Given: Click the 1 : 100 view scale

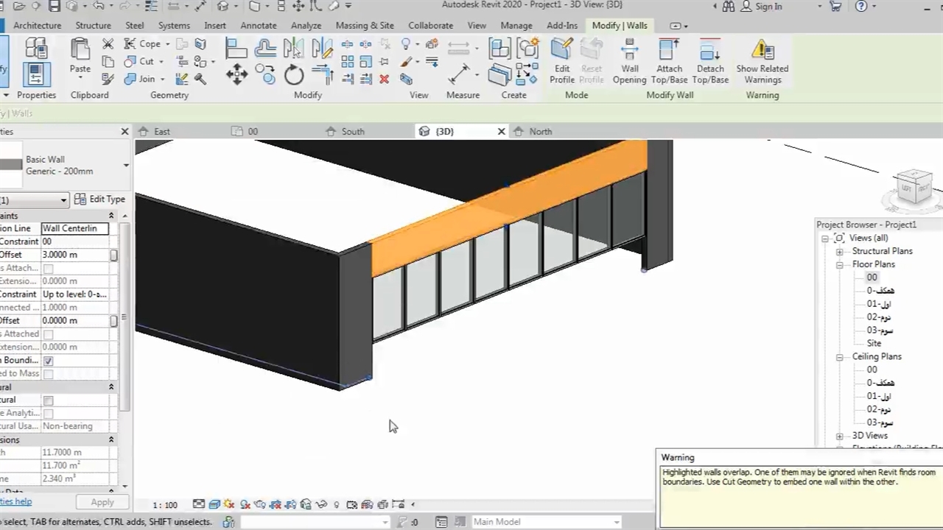Looking at the screenshot, I should coord(165,505).
